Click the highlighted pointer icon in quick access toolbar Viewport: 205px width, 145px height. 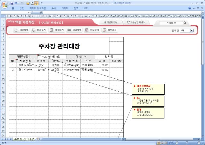pyautogui.click(x=36, y=3)
